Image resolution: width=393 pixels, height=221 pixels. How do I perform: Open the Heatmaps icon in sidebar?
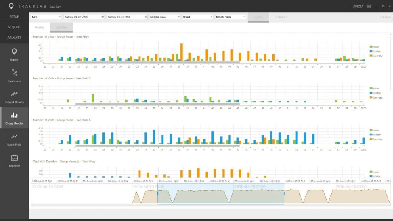click(14, 73)
